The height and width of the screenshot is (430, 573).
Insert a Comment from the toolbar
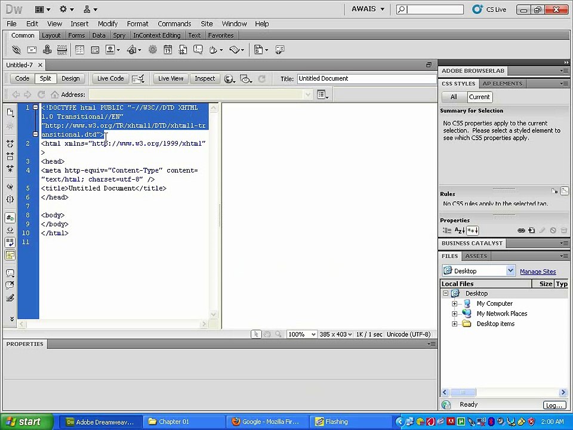click(x=198, y=50)
